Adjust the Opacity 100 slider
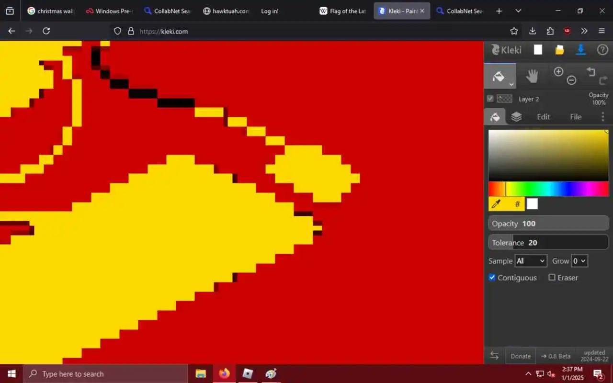613x383 pixels. click(548, 224)
